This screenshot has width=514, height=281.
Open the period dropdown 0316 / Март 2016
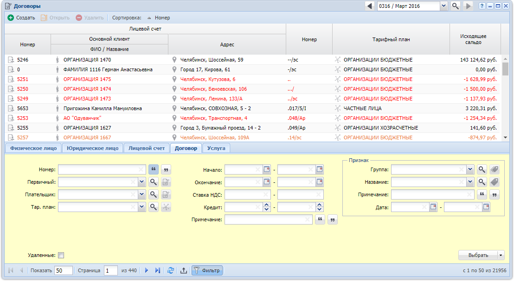click(x=443, y=6)
